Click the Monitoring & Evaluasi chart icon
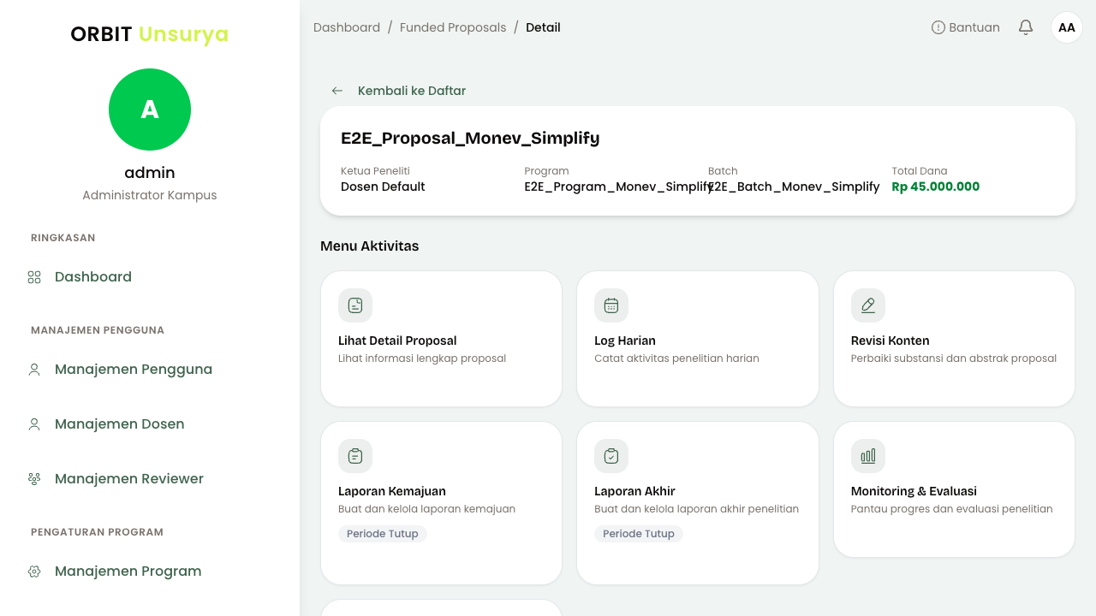1096x616 pixels. [x=868, y=456]
